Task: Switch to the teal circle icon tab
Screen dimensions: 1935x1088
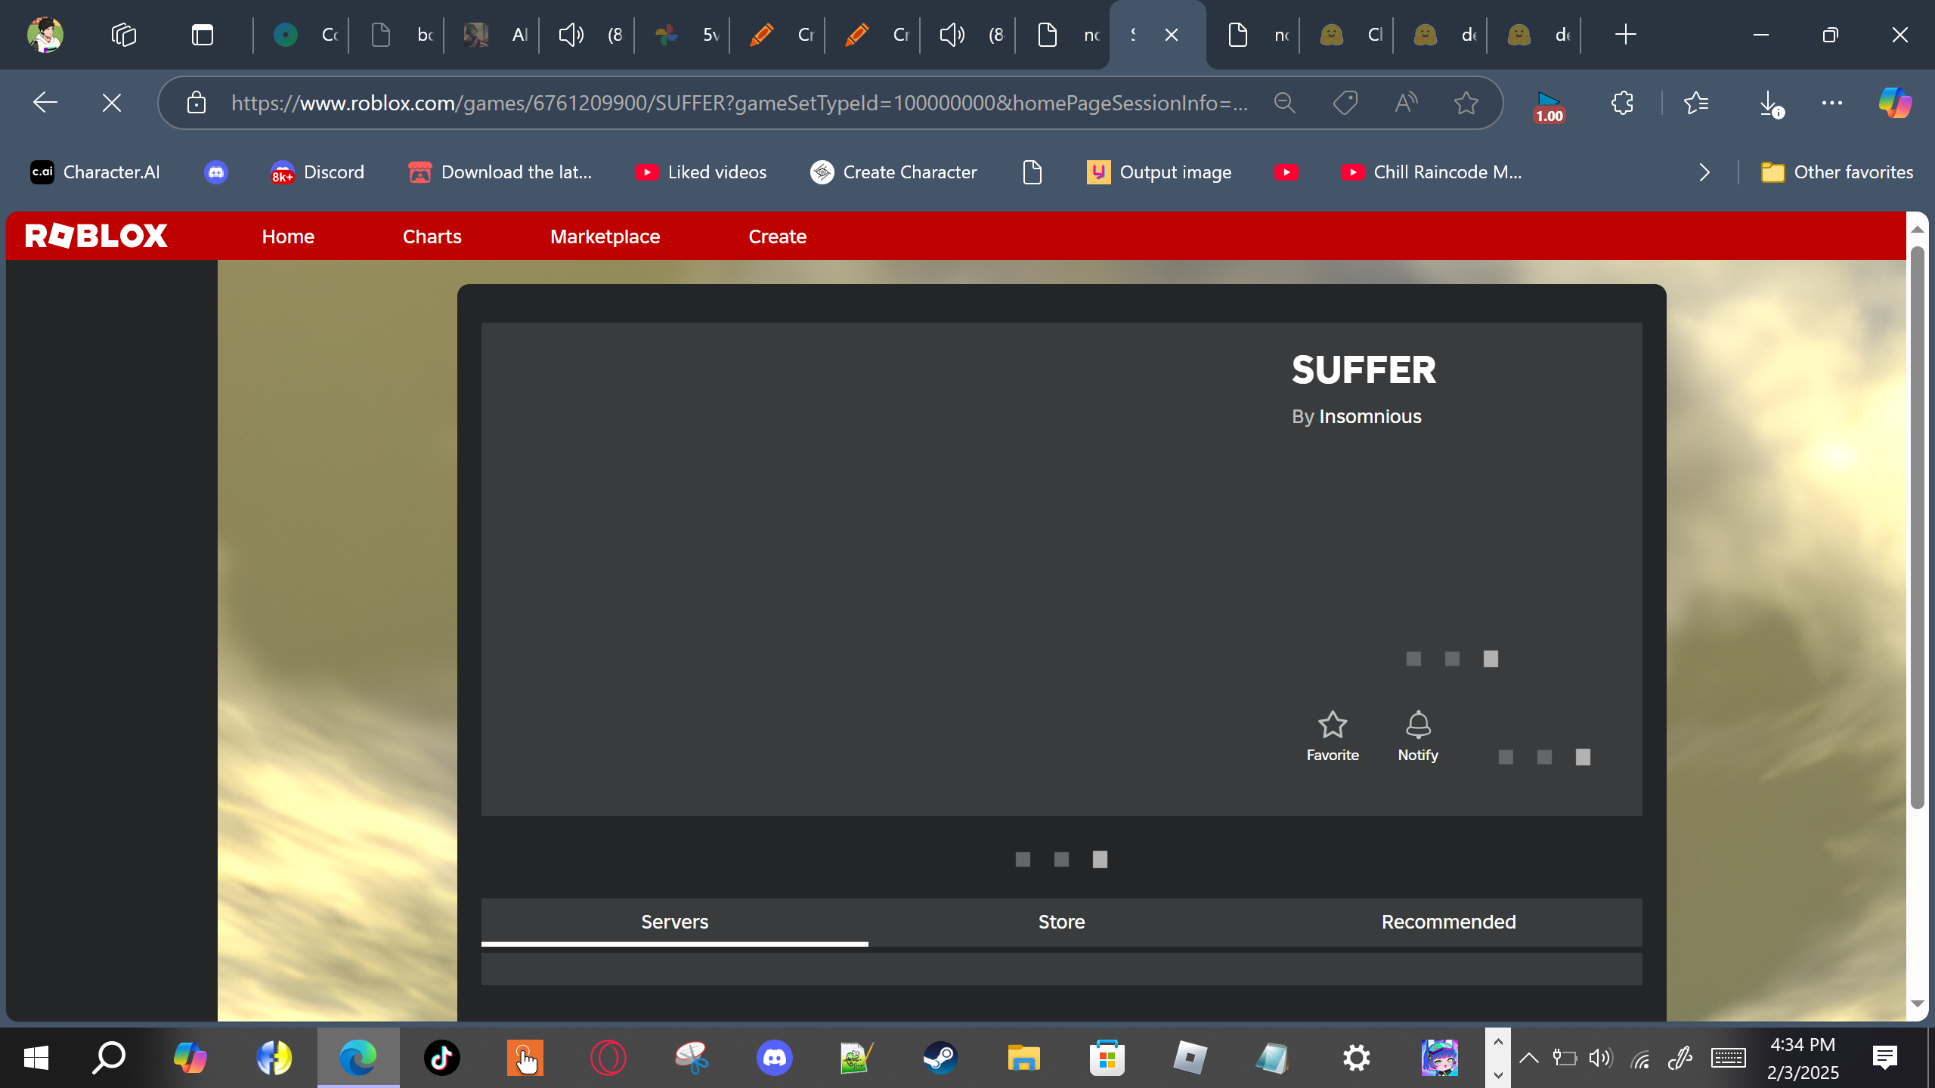Action: pos(304,35)
